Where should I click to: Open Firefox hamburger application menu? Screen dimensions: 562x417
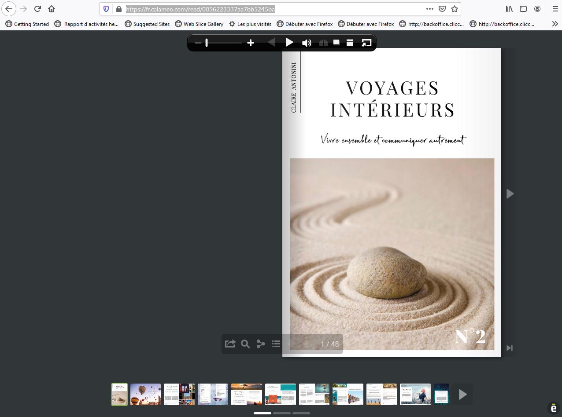(x=555, y=9)
